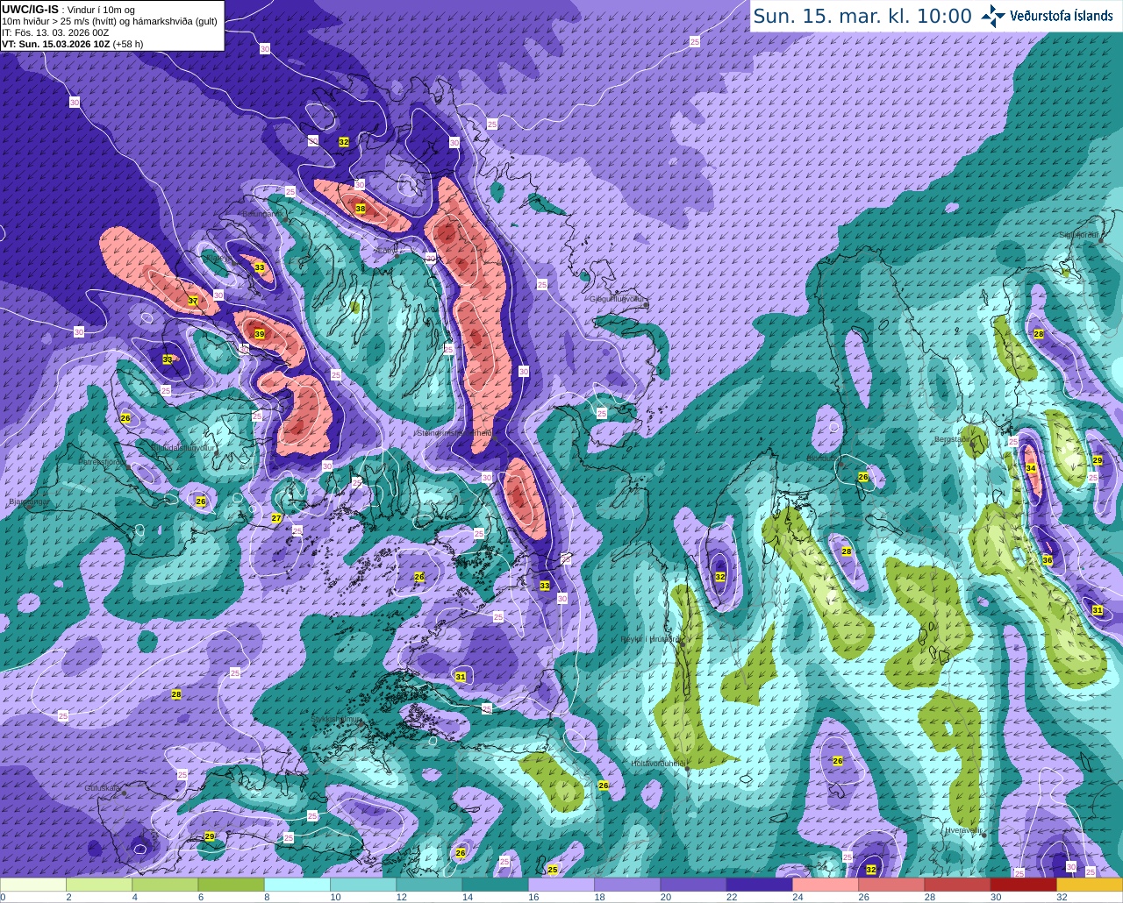Click the Veðurstofa Íslands name text

click(x=1062, y=16)
